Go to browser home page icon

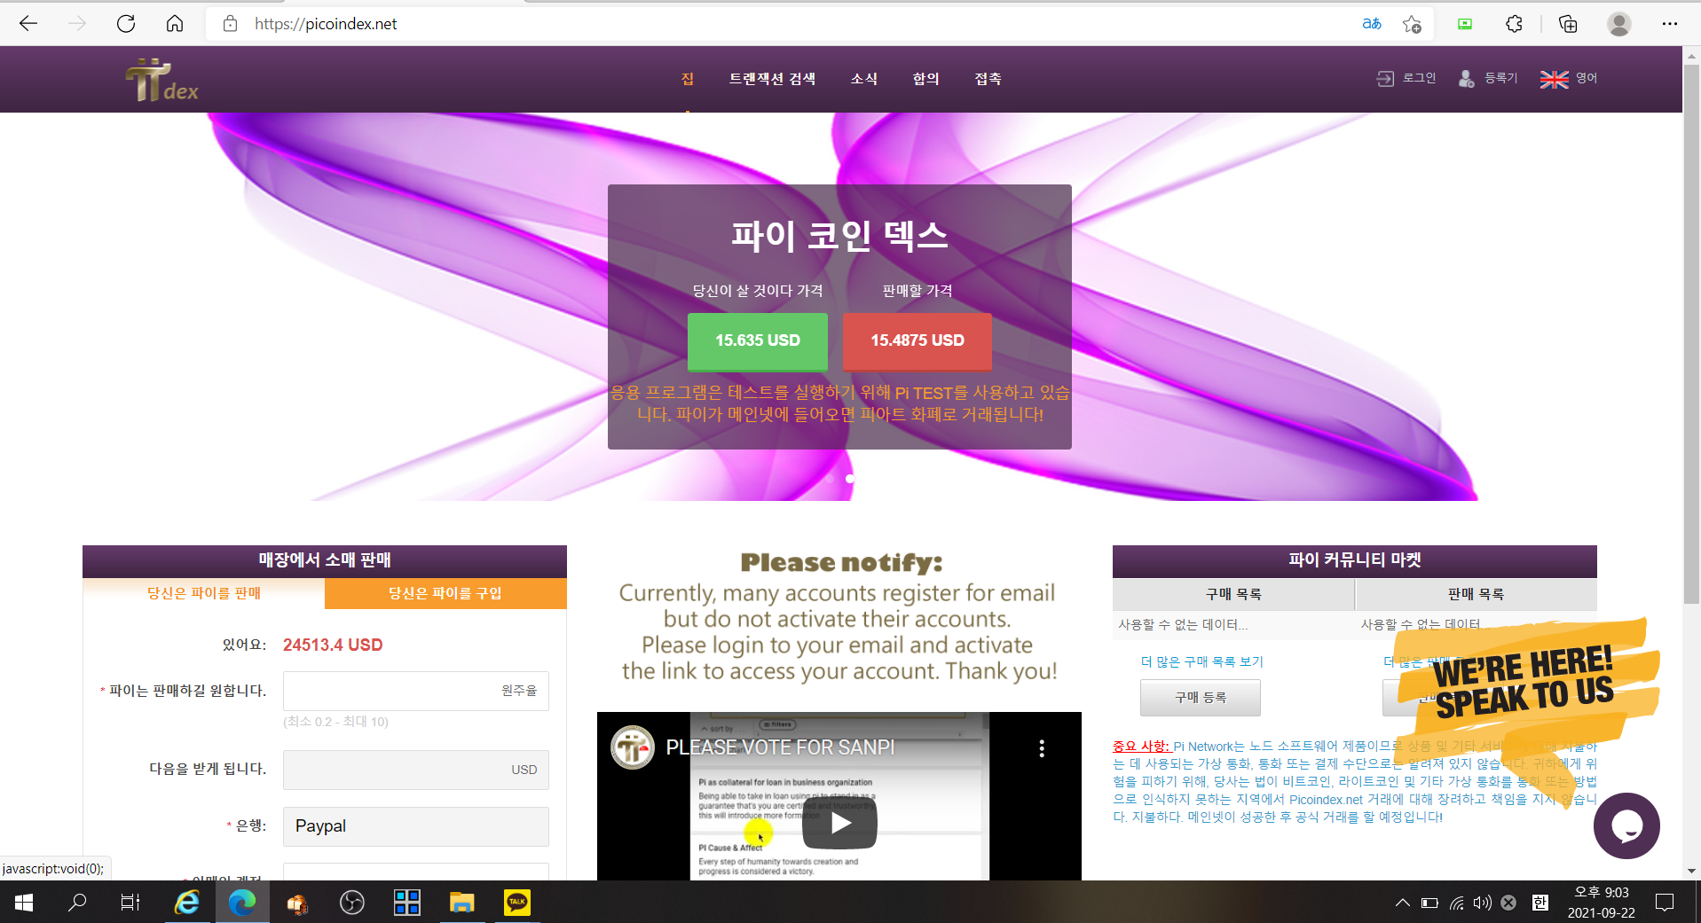pos(175,24)
